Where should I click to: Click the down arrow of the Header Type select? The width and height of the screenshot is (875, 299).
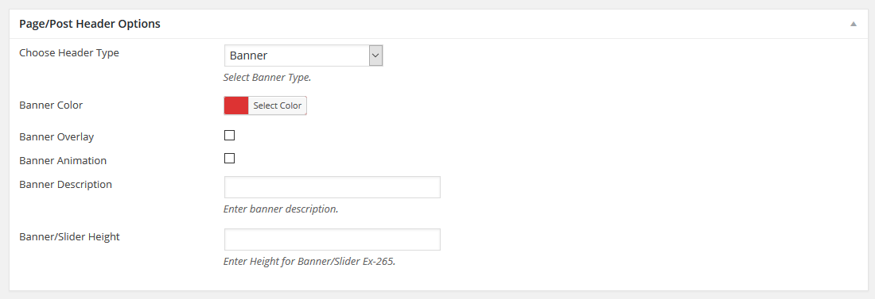[375, 56]
